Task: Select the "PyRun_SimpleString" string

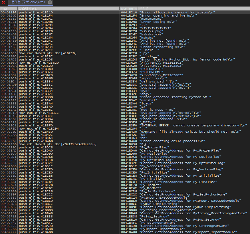Action: coord(159,204)
